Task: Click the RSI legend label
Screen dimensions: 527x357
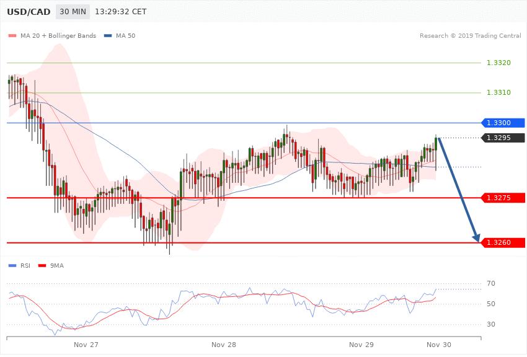Action: pos(25,266)
